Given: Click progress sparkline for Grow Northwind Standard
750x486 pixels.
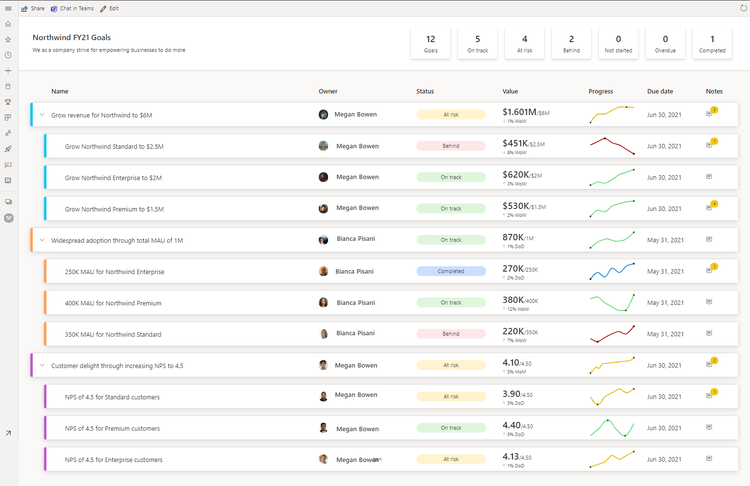Looking at the screenshot, I should 612,146.
